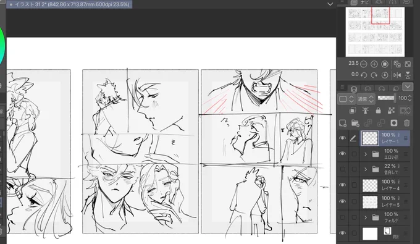Set as reference layer lighthouse icon
Screen dimensions: 420x244
[366, 111]
